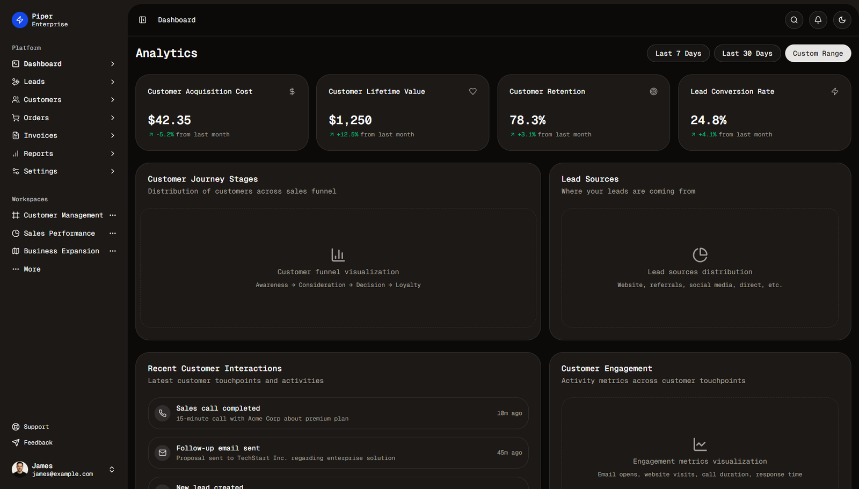Select the Custom Range option
Viewport: 859px width, 489px height.
[818, 53]
